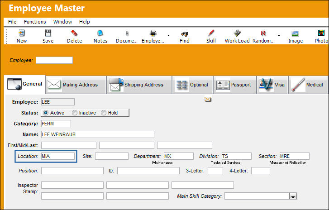Click the middle name input field

coord(127,145)
